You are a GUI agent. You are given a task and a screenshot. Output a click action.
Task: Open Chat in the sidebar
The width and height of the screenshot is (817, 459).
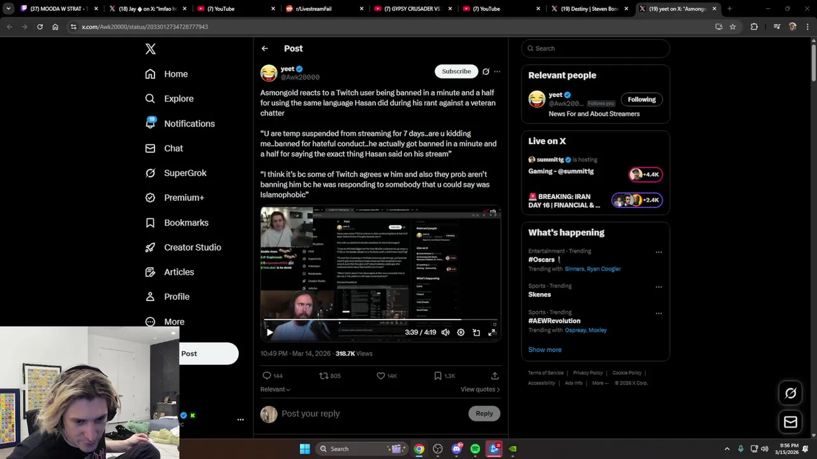[x=164, y=148]
